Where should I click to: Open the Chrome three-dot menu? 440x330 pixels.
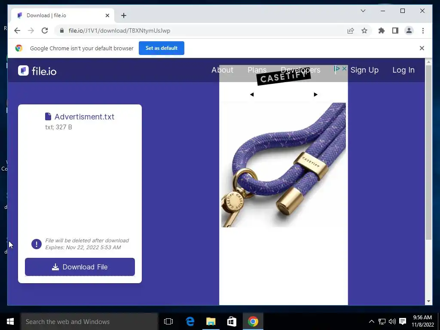click(x=423, y=31)
